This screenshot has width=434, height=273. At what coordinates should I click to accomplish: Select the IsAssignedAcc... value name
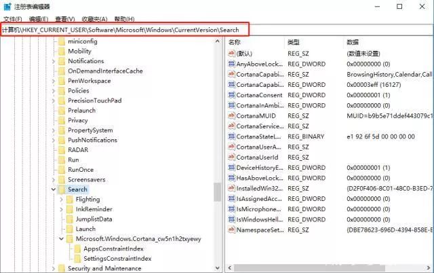point(259,199)
